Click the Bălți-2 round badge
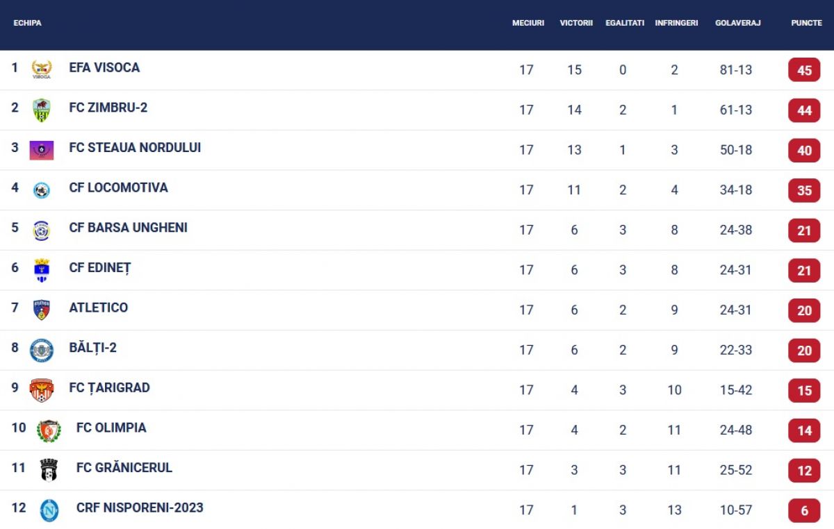This screenshot has height=529, width=834. point(42,350)
